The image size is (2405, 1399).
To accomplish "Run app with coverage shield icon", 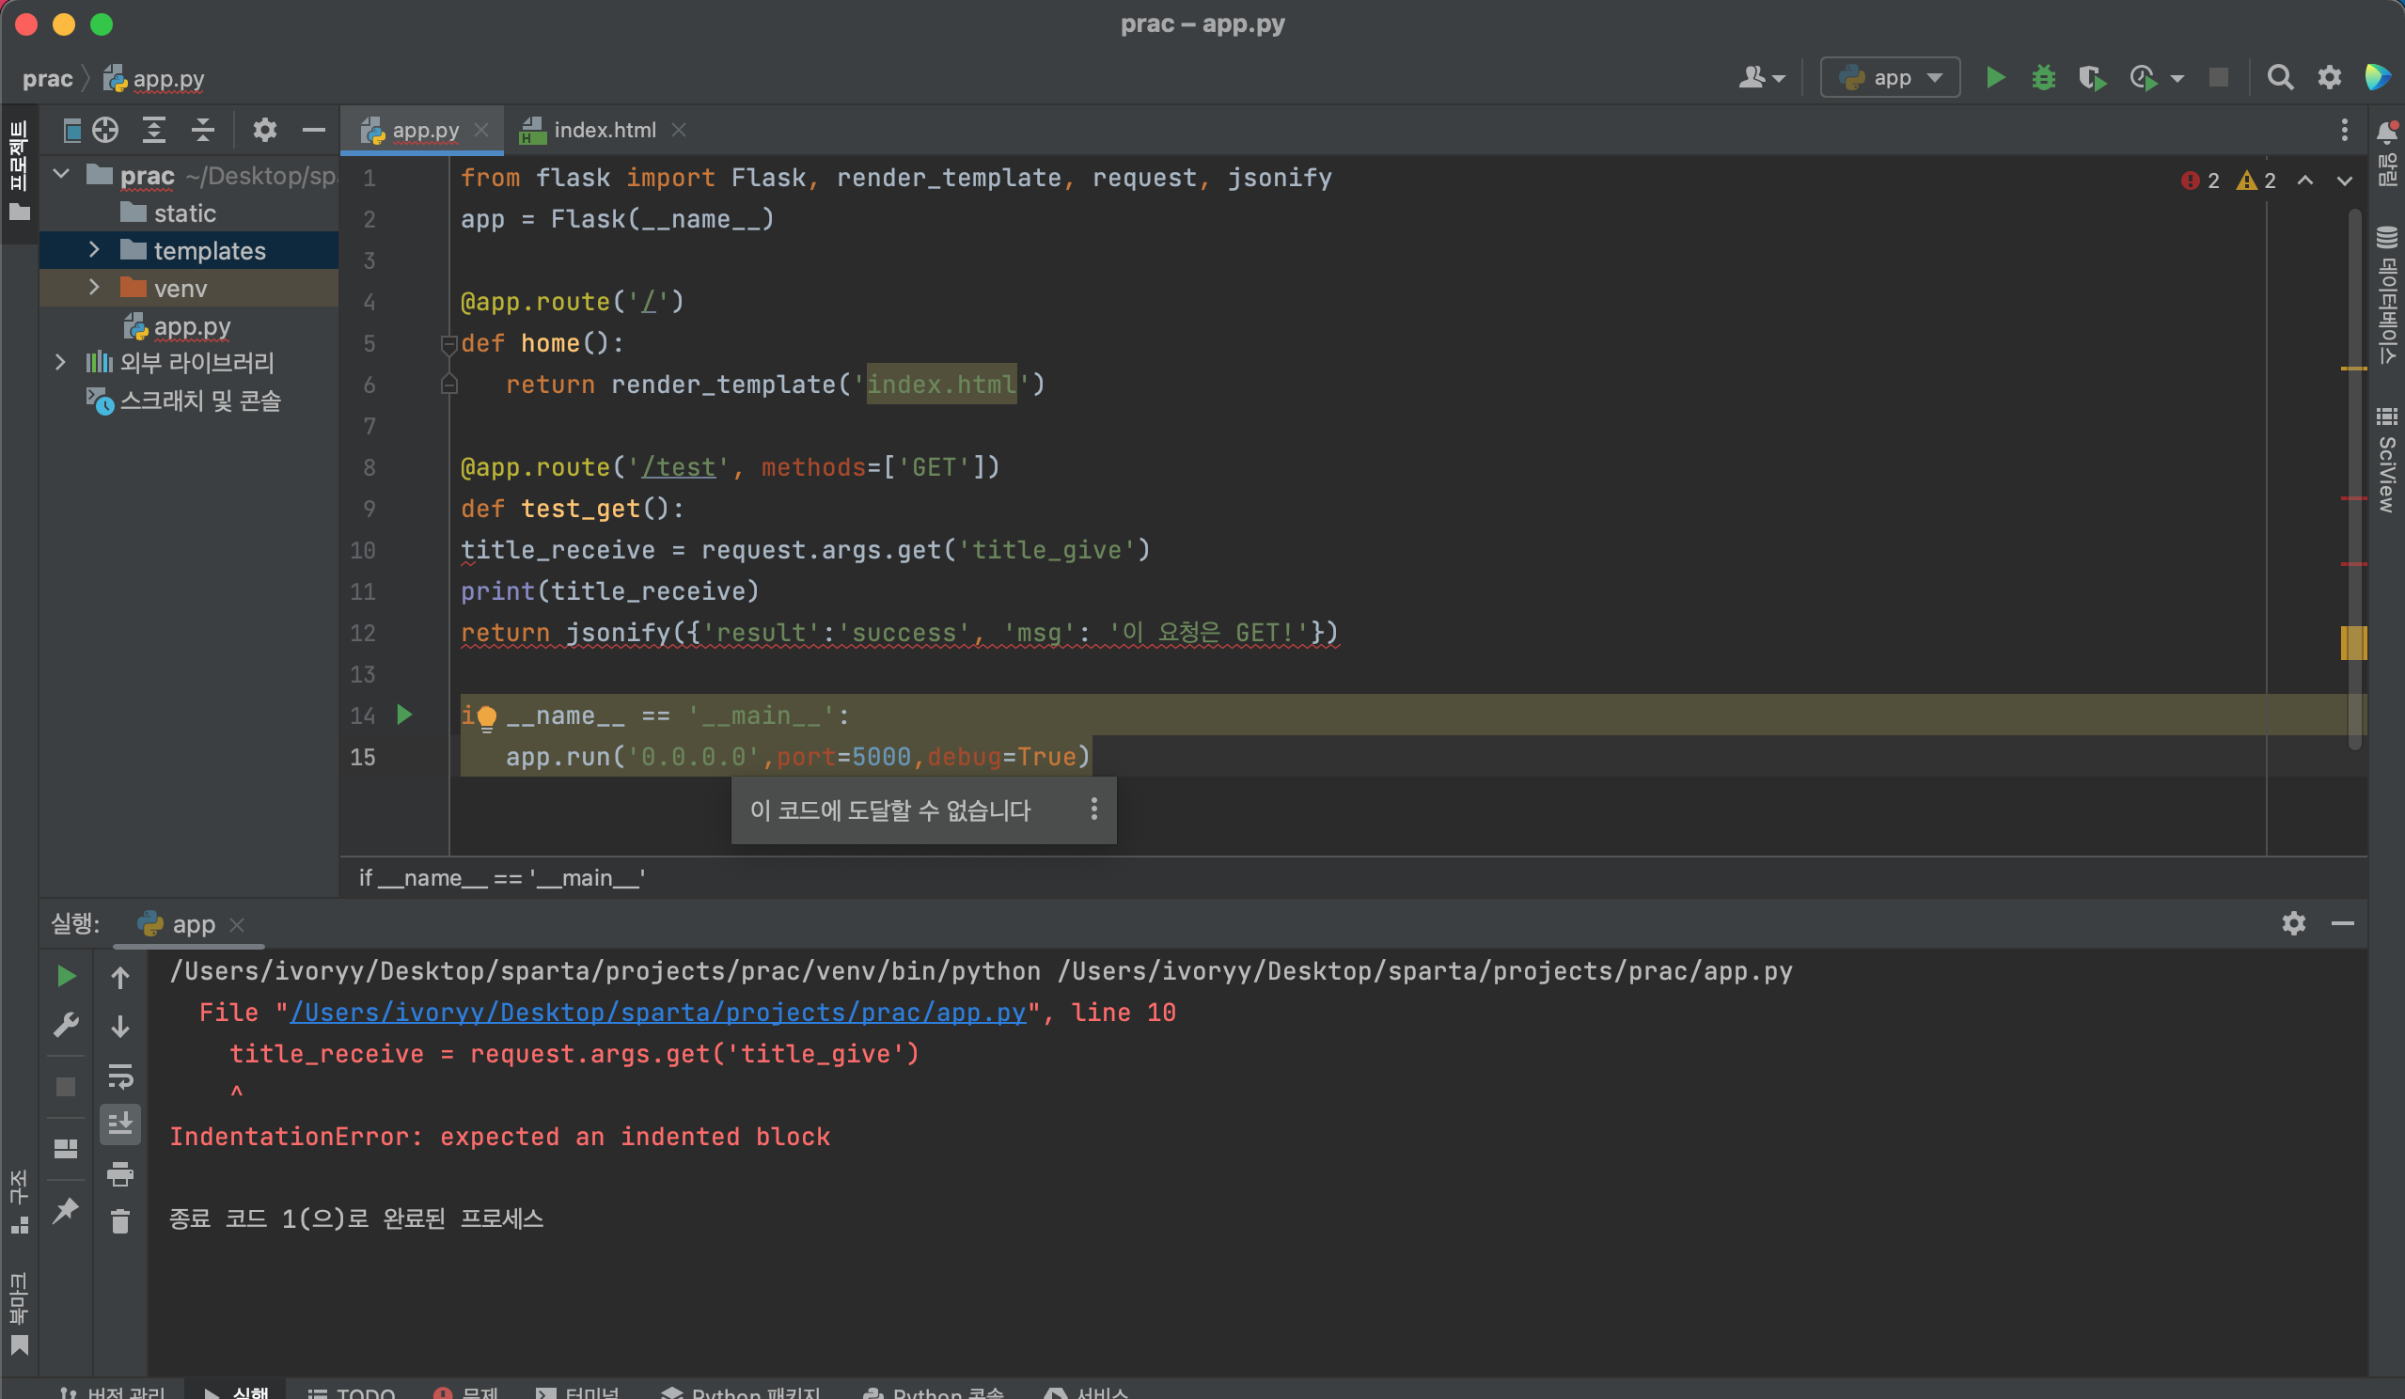I will (2092, 77).
